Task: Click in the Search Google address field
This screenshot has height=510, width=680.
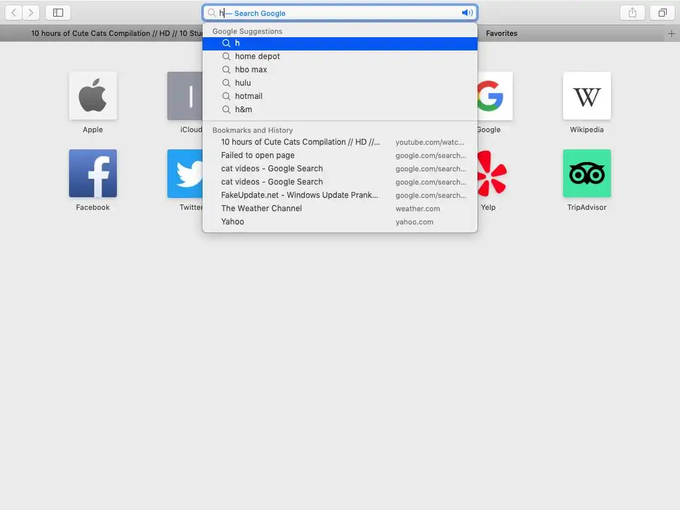Action: point(340,13)
